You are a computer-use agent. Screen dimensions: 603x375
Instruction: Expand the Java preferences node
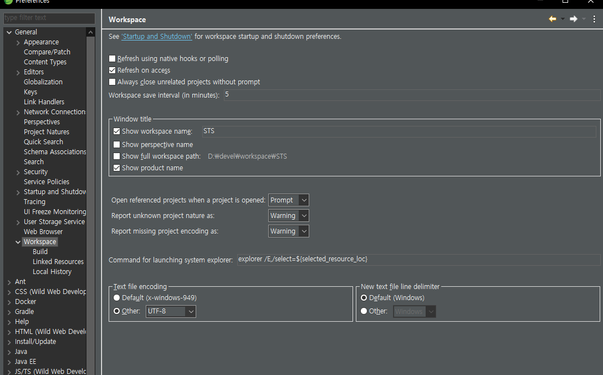(x=9, y=352)
